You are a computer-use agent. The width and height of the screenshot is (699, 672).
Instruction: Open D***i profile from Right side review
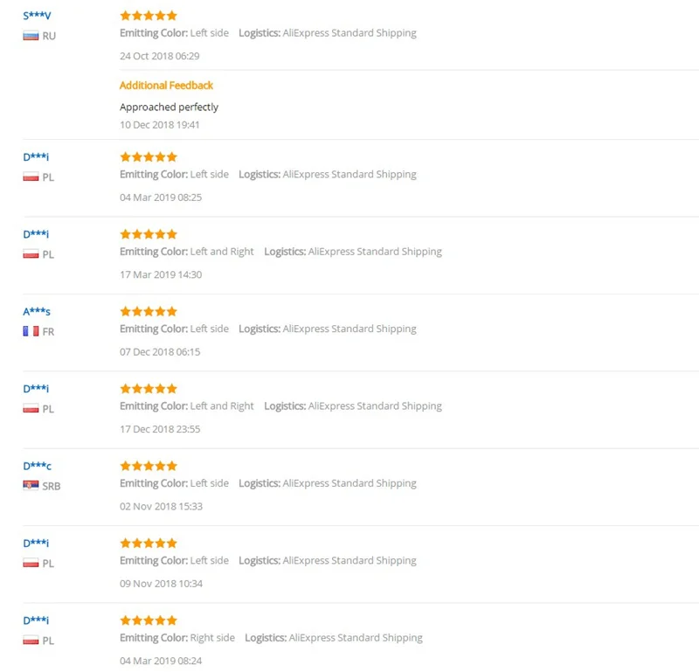[x=36, y=620]
